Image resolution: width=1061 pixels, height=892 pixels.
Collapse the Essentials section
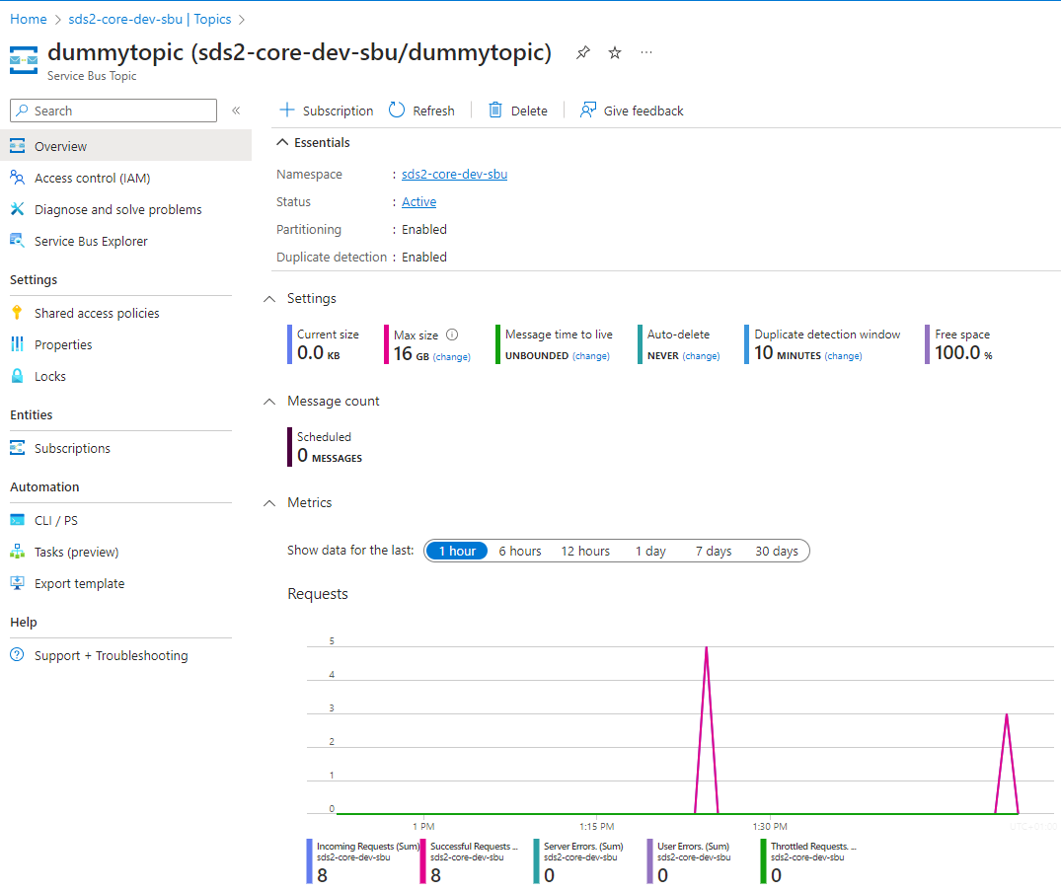click(x=283, y=143)
